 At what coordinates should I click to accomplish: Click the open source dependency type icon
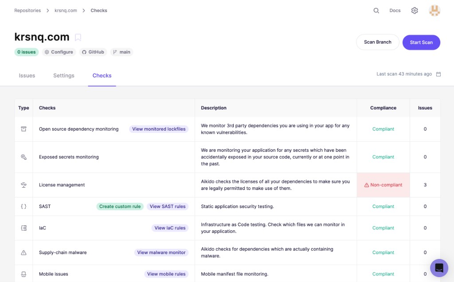pos(24,129)
